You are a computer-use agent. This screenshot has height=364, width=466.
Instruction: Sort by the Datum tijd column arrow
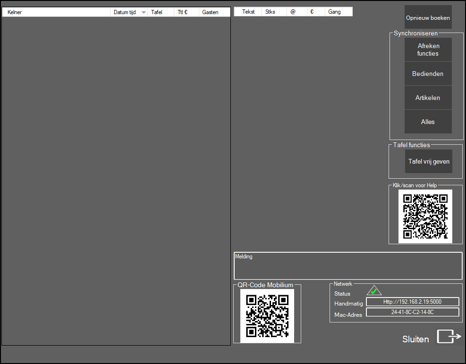144,12
